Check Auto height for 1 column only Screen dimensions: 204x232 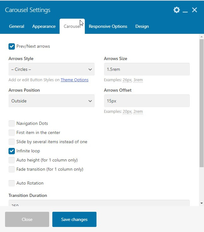(12, 160)
